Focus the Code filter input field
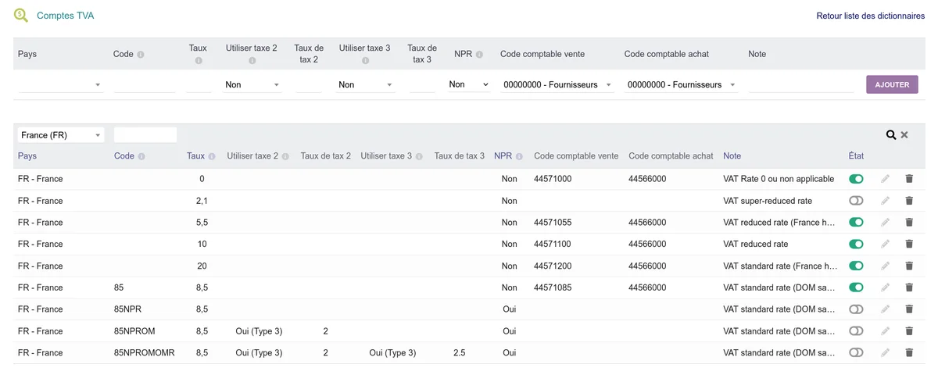This screenshot has height=375, width=938. [145, 135]
